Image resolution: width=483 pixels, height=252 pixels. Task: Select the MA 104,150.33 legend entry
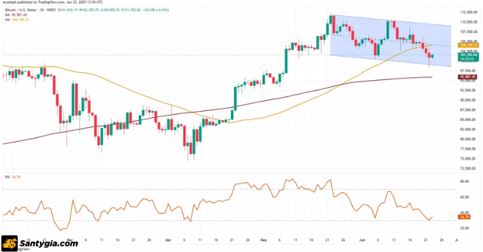(x=17, y=20)
